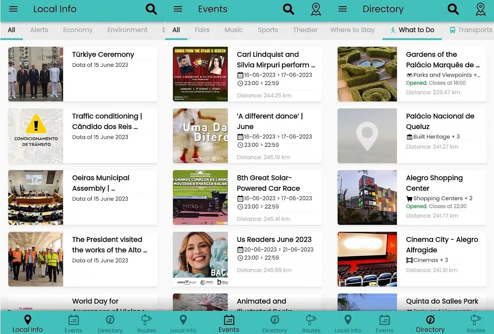Open President visited the works article
Image resolution: width=494 pixels, height=334 pixels.
[x=82, y=259]
